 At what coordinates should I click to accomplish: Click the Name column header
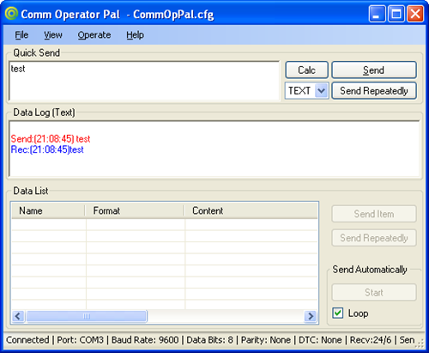point(48,210)
